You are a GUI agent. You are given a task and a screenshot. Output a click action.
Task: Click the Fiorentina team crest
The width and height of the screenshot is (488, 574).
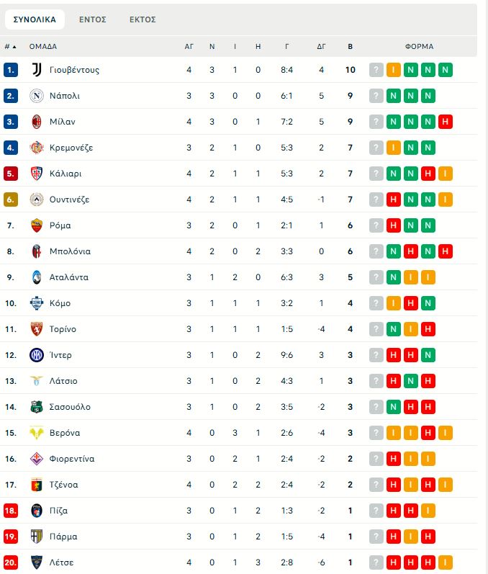[37, 459]
